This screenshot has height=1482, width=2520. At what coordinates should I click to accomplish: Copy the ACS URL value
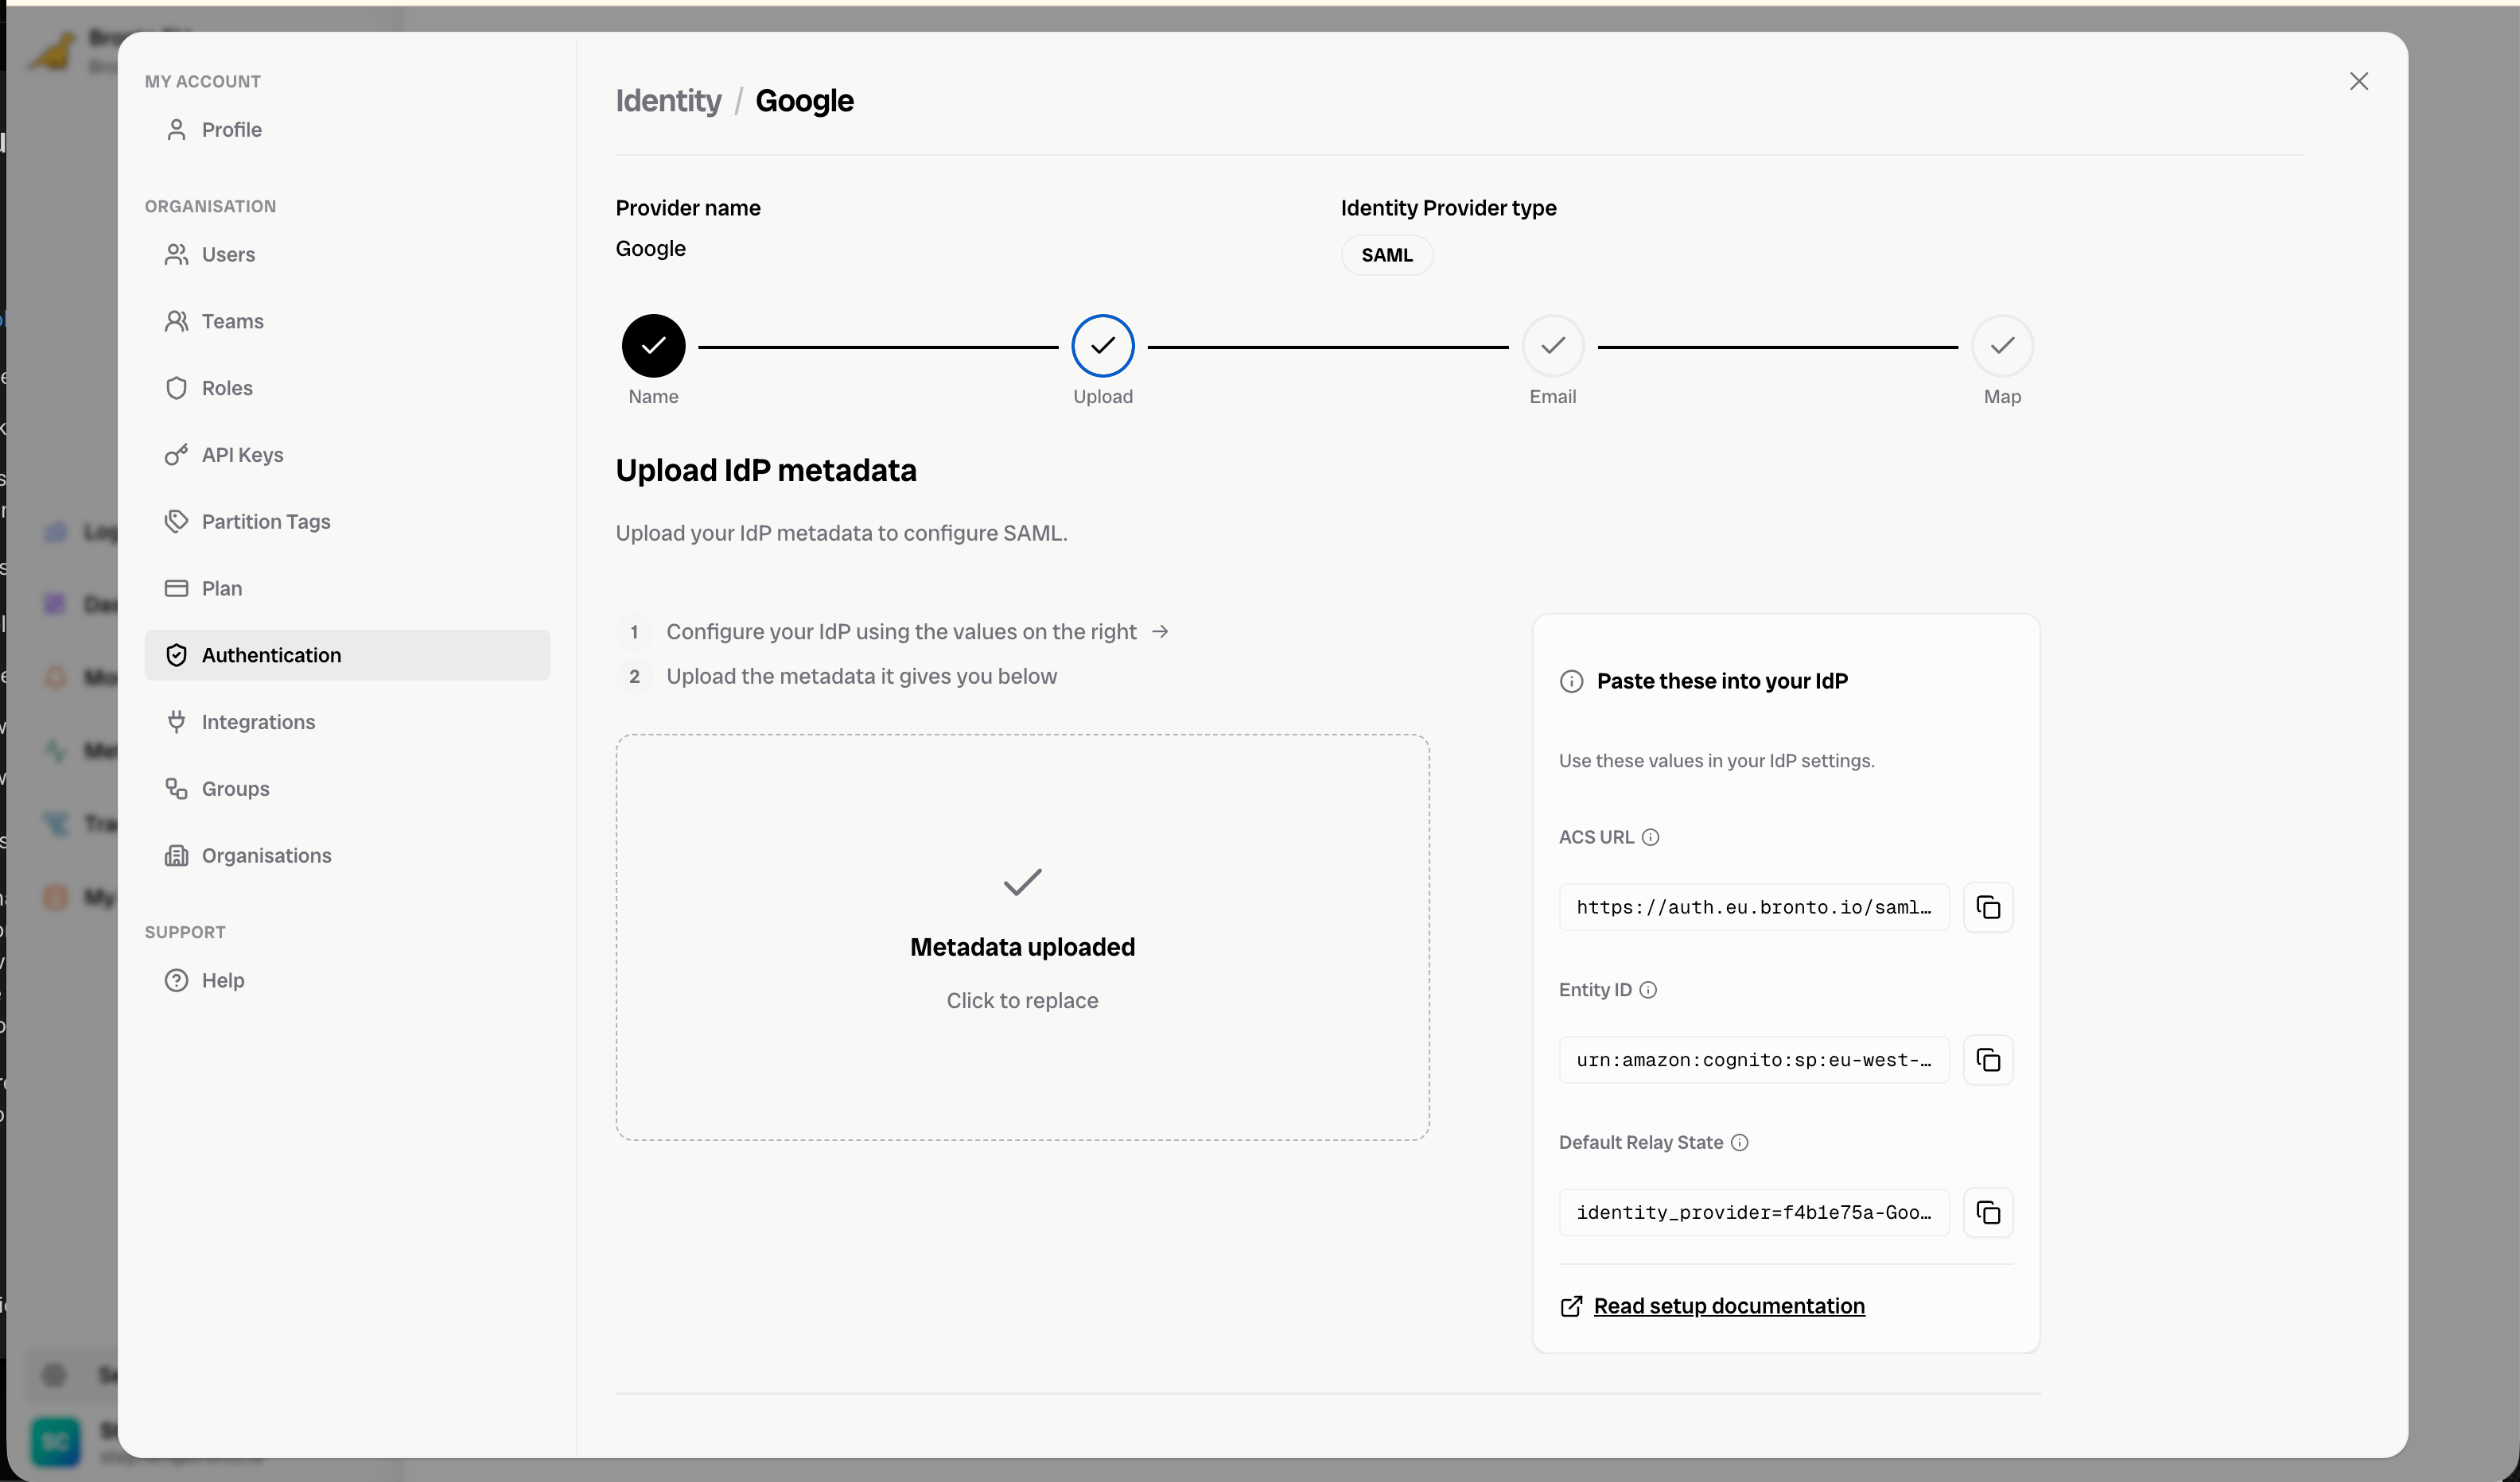point(1988,907)
